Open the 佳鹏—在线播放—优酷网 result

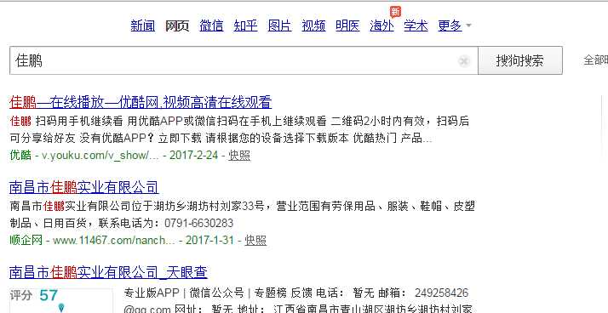pyautogui.click(x=141, y=102)
